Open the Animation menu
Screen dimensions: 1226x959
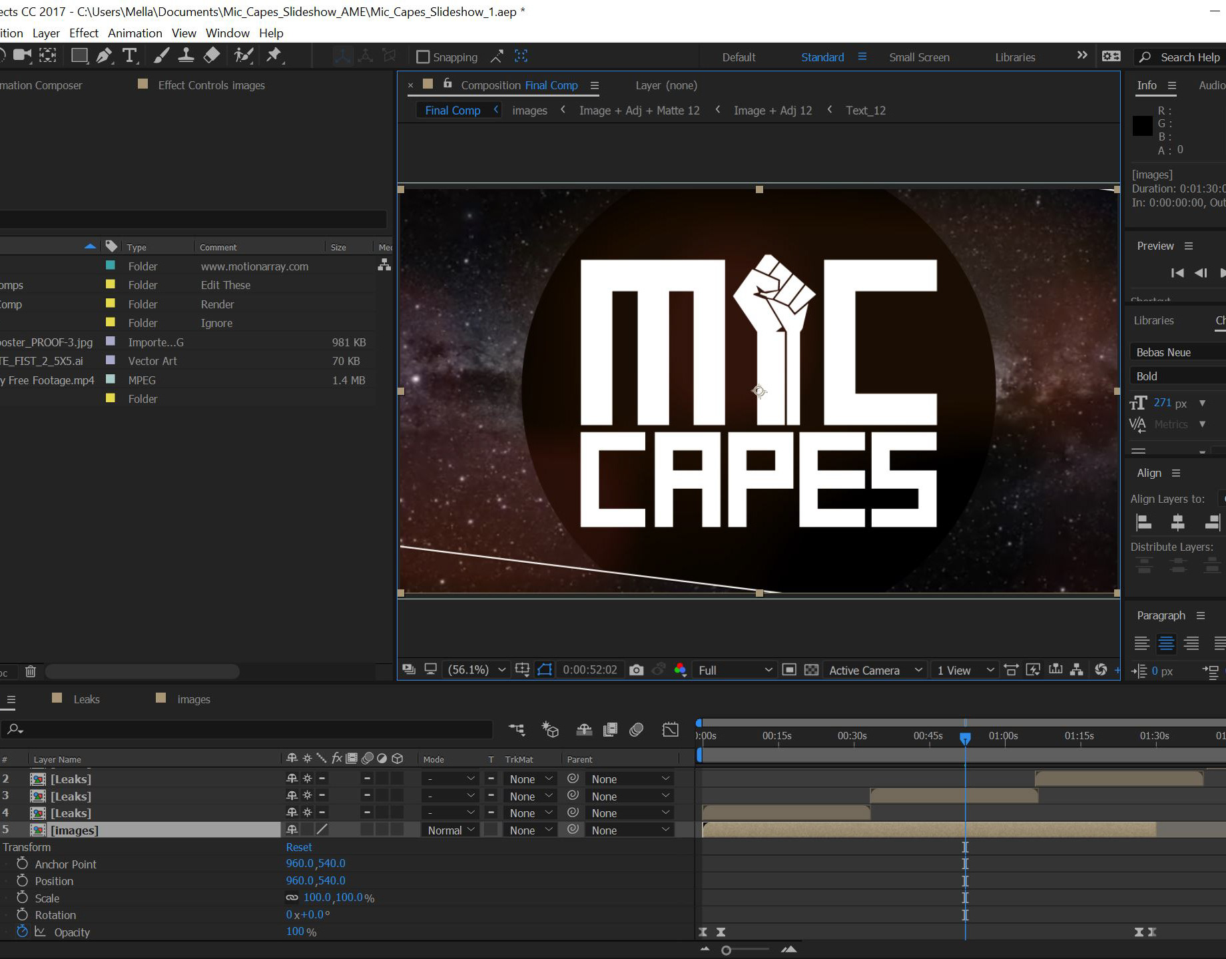tap(135, 33)
